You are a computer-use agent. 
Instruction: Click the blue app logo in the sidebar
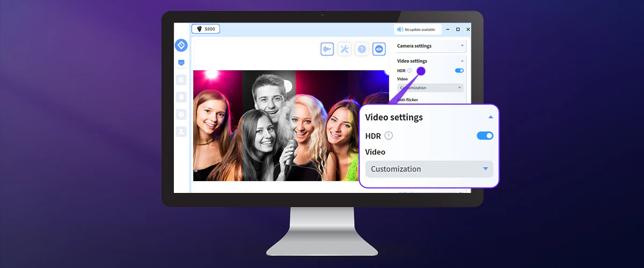pyautogui.click(x=181, y=45)
